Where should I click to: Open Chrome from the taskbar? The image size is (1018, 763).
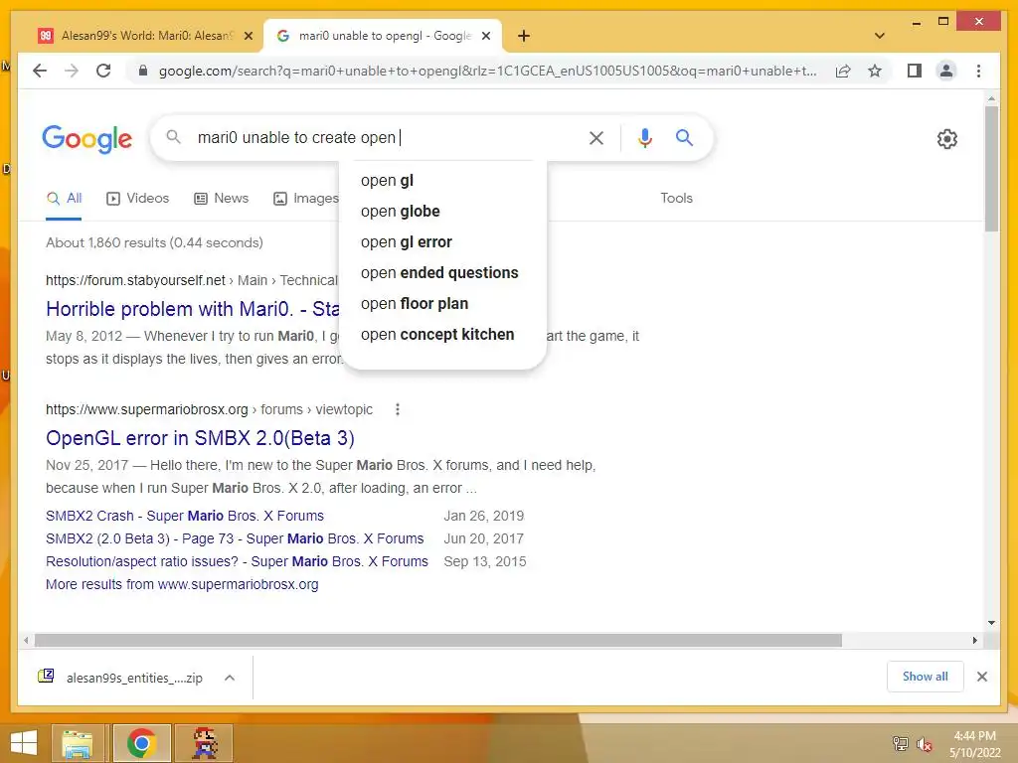coord(141,743)
